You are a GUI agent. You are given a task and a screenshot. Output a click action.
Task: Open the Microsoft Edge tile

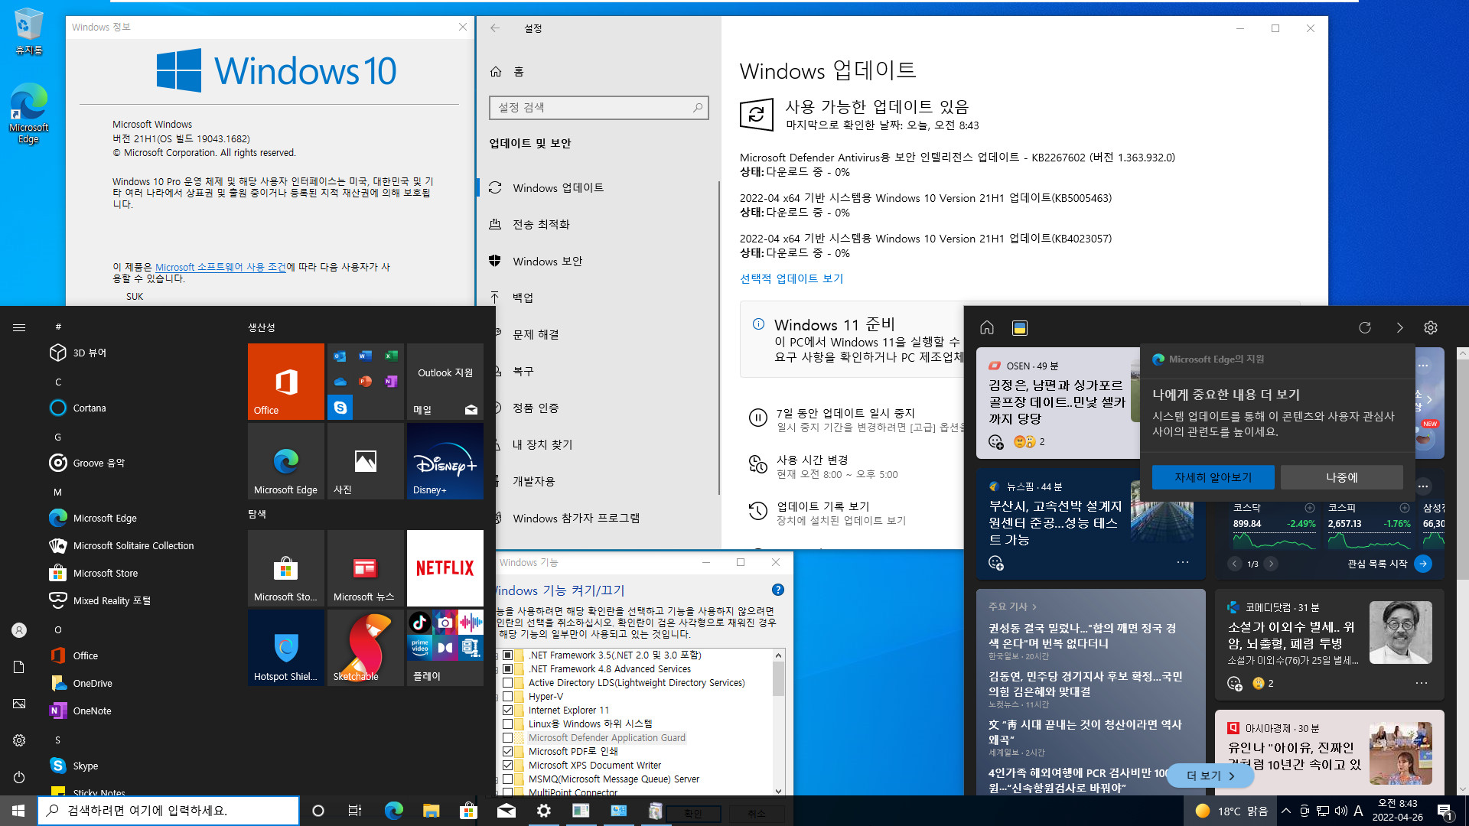point(286,461)
